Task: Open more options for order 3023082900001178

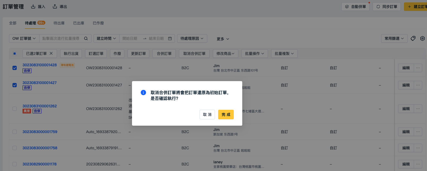Action: pos(418,164)
